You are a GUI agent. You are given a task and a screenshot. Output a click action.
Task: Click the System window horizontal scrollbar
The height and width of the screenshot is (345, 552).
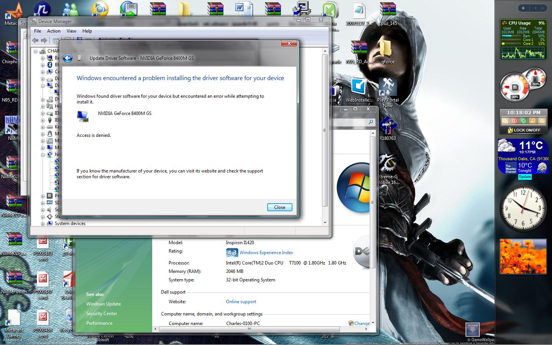click(x=249, y=329)
